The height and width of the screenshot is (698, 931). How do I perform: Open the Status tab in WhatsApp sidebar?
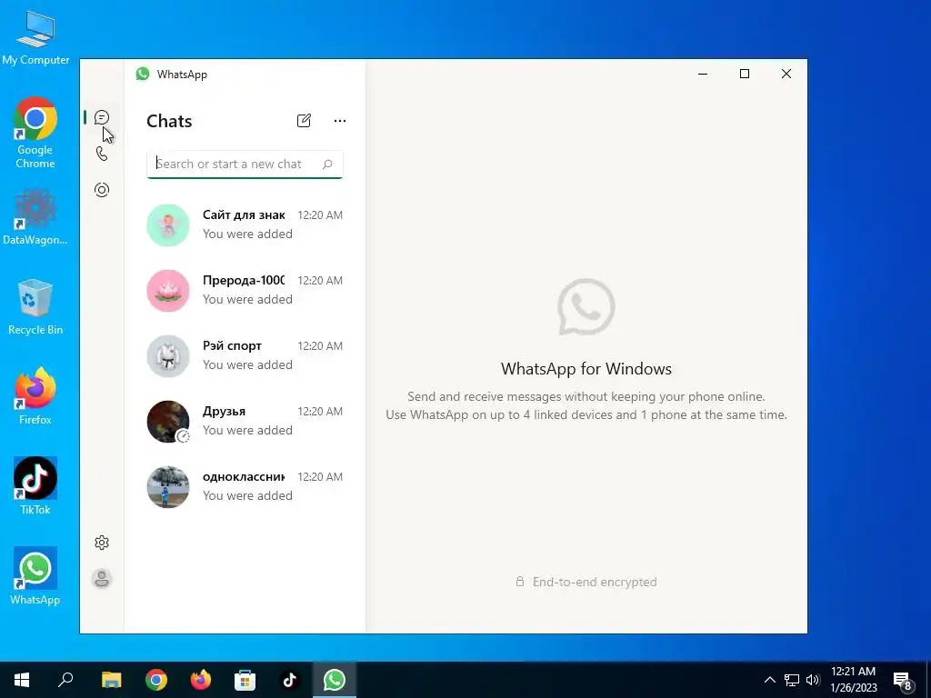click(x=102, y=190)
